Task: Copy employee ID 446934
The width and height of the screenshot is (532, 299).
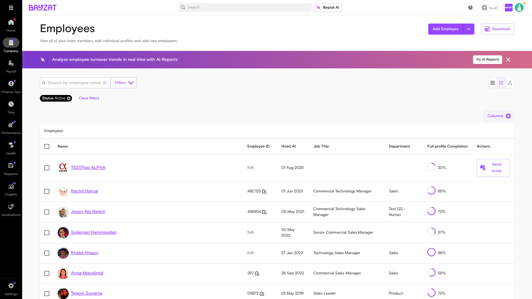Action: click(264, 212)
